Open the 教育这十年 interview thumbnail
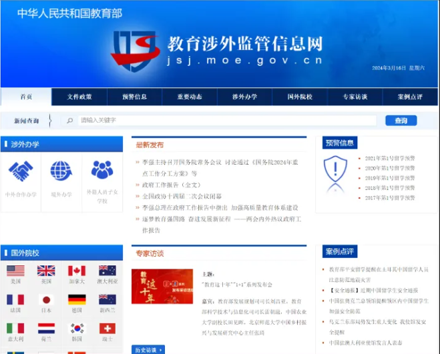The width and height of the screenshot is (440, 354). pos(162,287)
